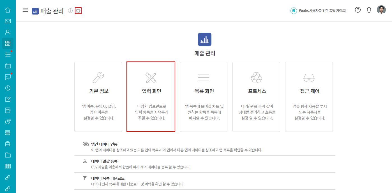Select the 목록 화면 card
Screen dimensions: 392x193
click(204, 97)
